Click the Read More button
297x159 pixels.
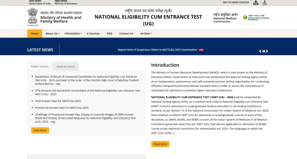[160, 144]
